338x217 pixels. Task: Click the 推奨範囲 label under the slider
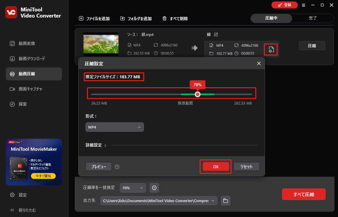pos(185,103)
